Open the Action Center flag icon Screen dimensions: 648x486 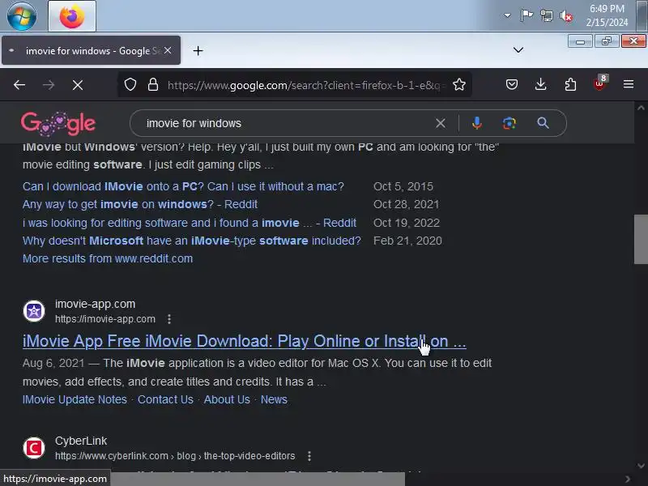click(x=526, y=15)
